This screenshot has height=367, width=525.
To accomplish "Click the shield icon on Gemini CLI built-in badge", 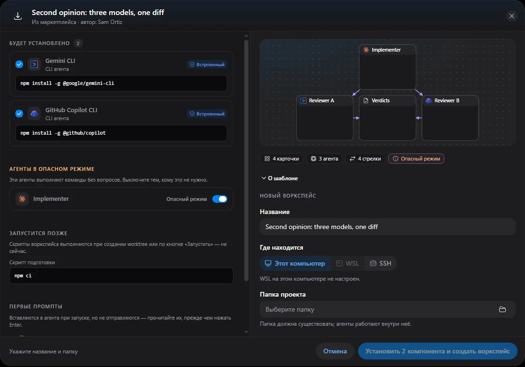I will 192,64.
